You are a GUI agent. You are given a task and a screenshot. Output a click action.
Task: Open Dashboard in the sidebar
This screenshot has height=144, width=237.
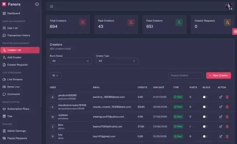(20, 13)
